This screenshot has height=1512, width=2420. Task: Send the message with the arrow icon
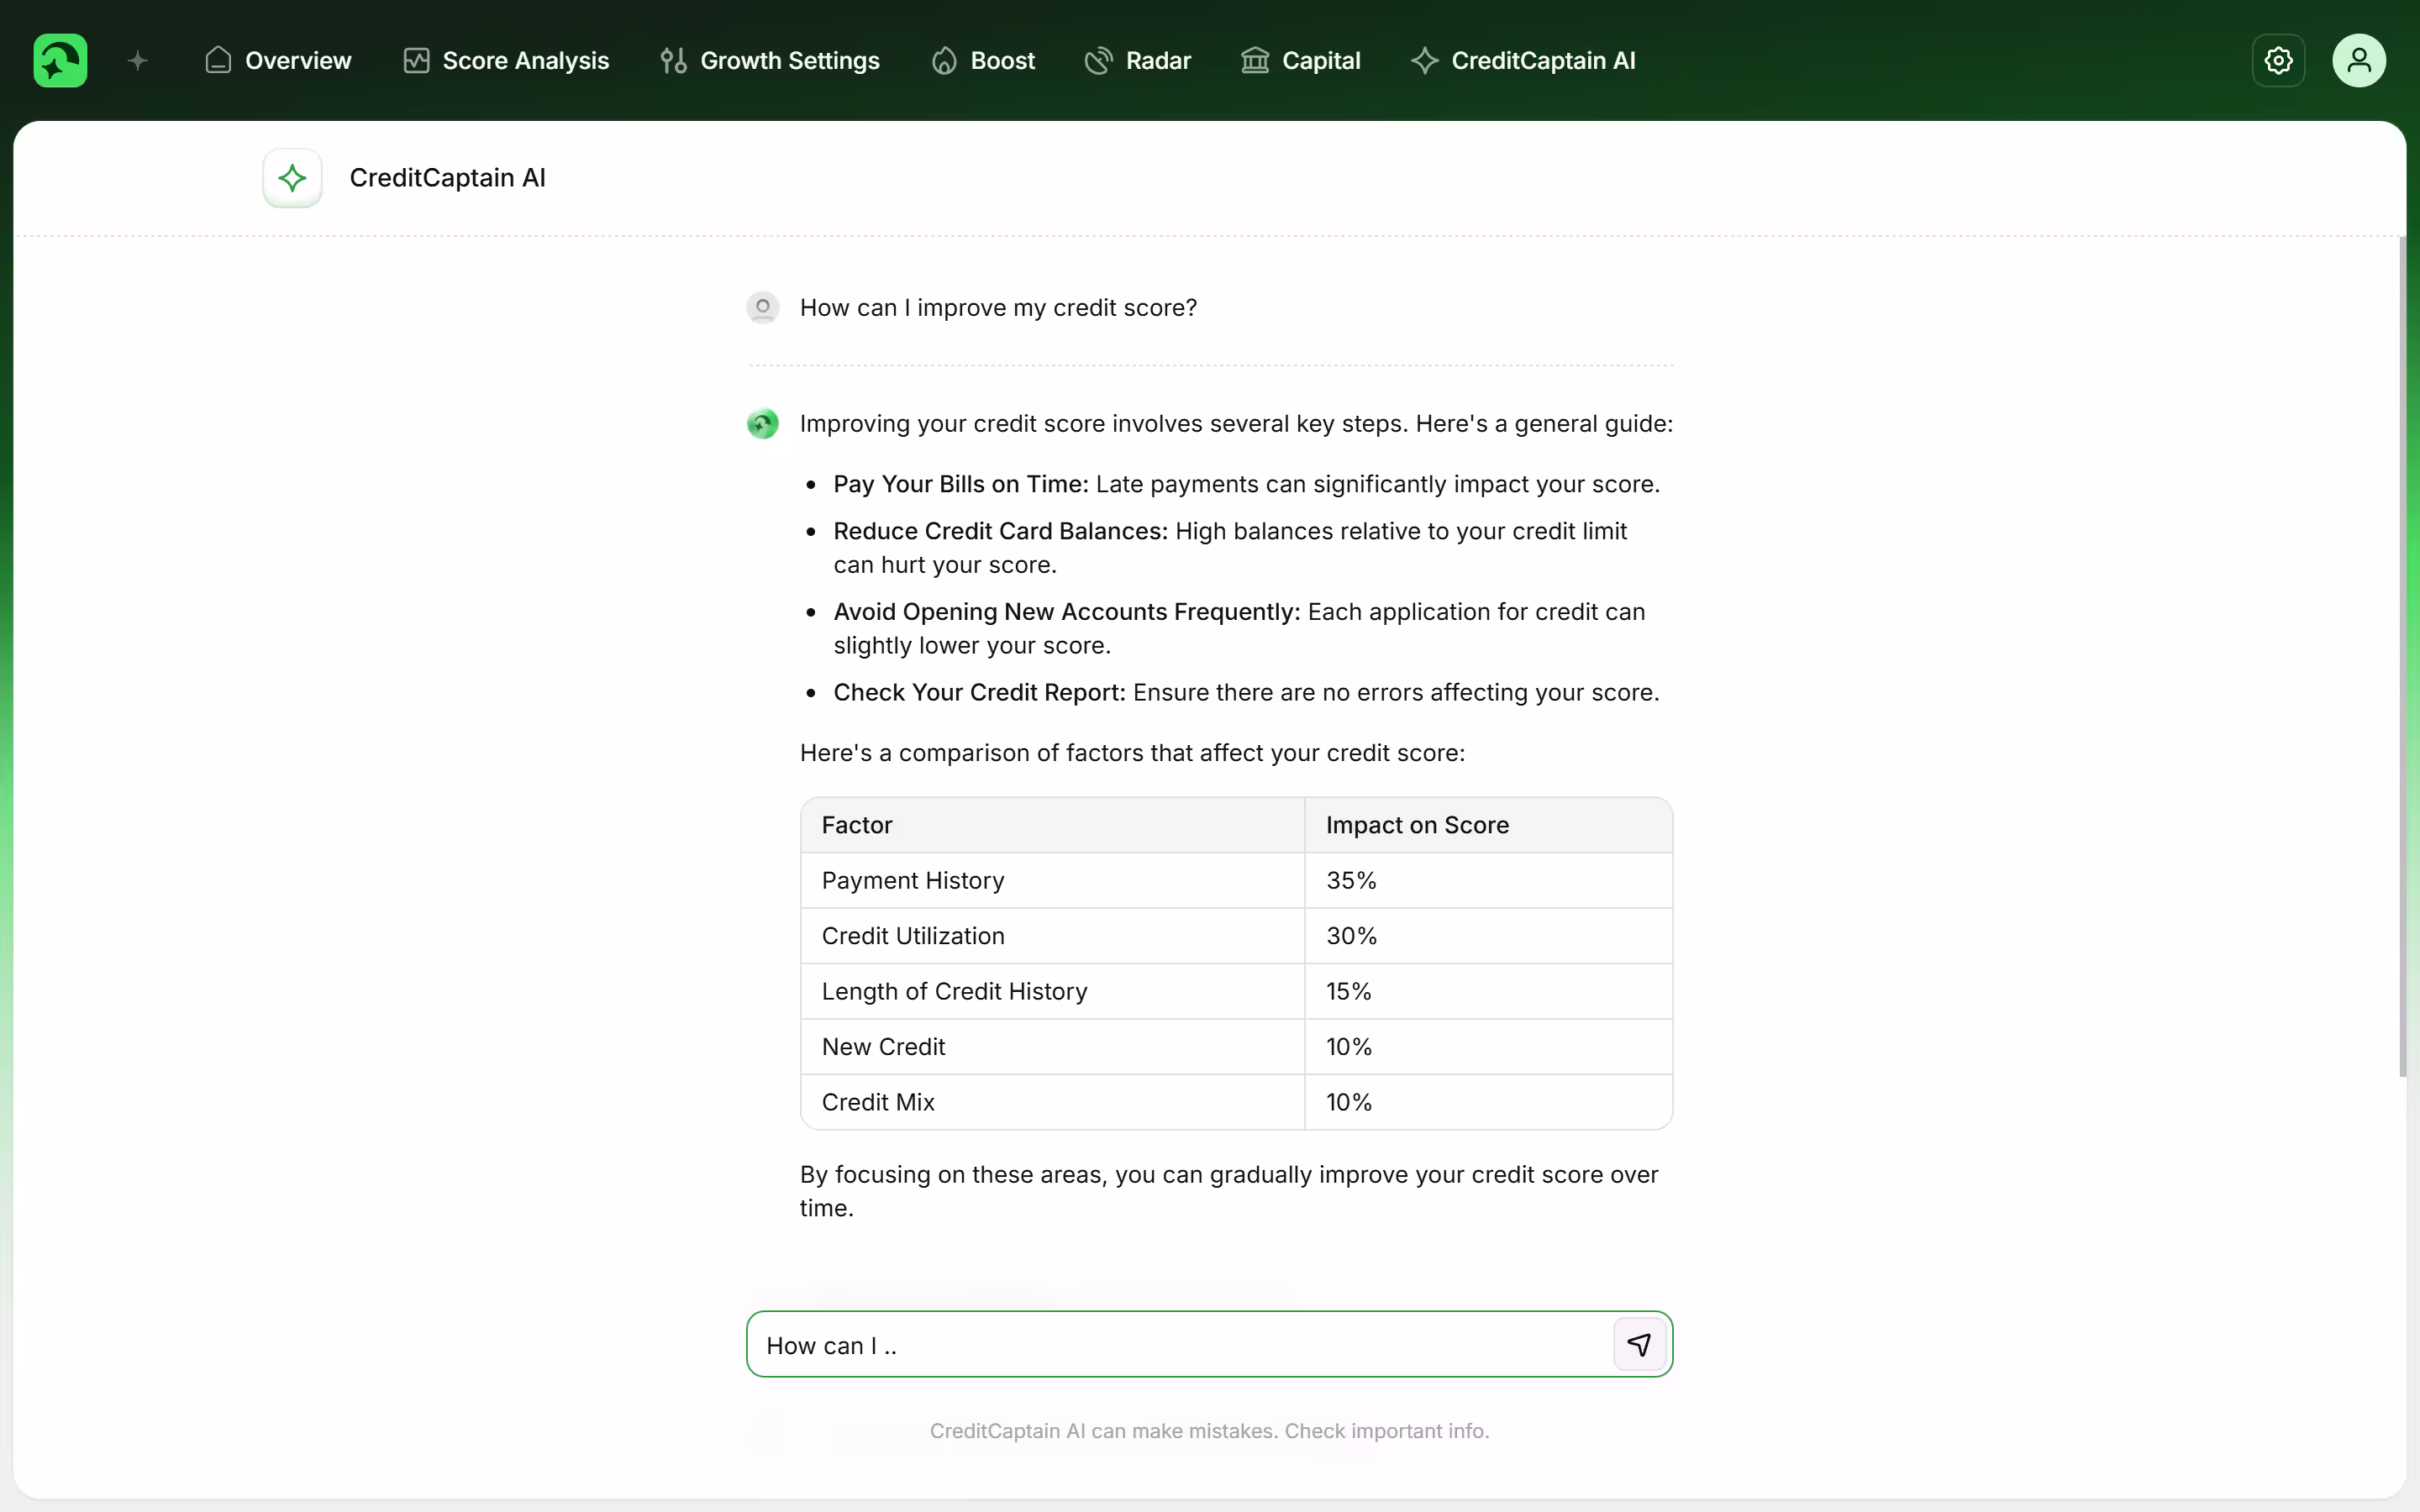coord(1639,1344)
